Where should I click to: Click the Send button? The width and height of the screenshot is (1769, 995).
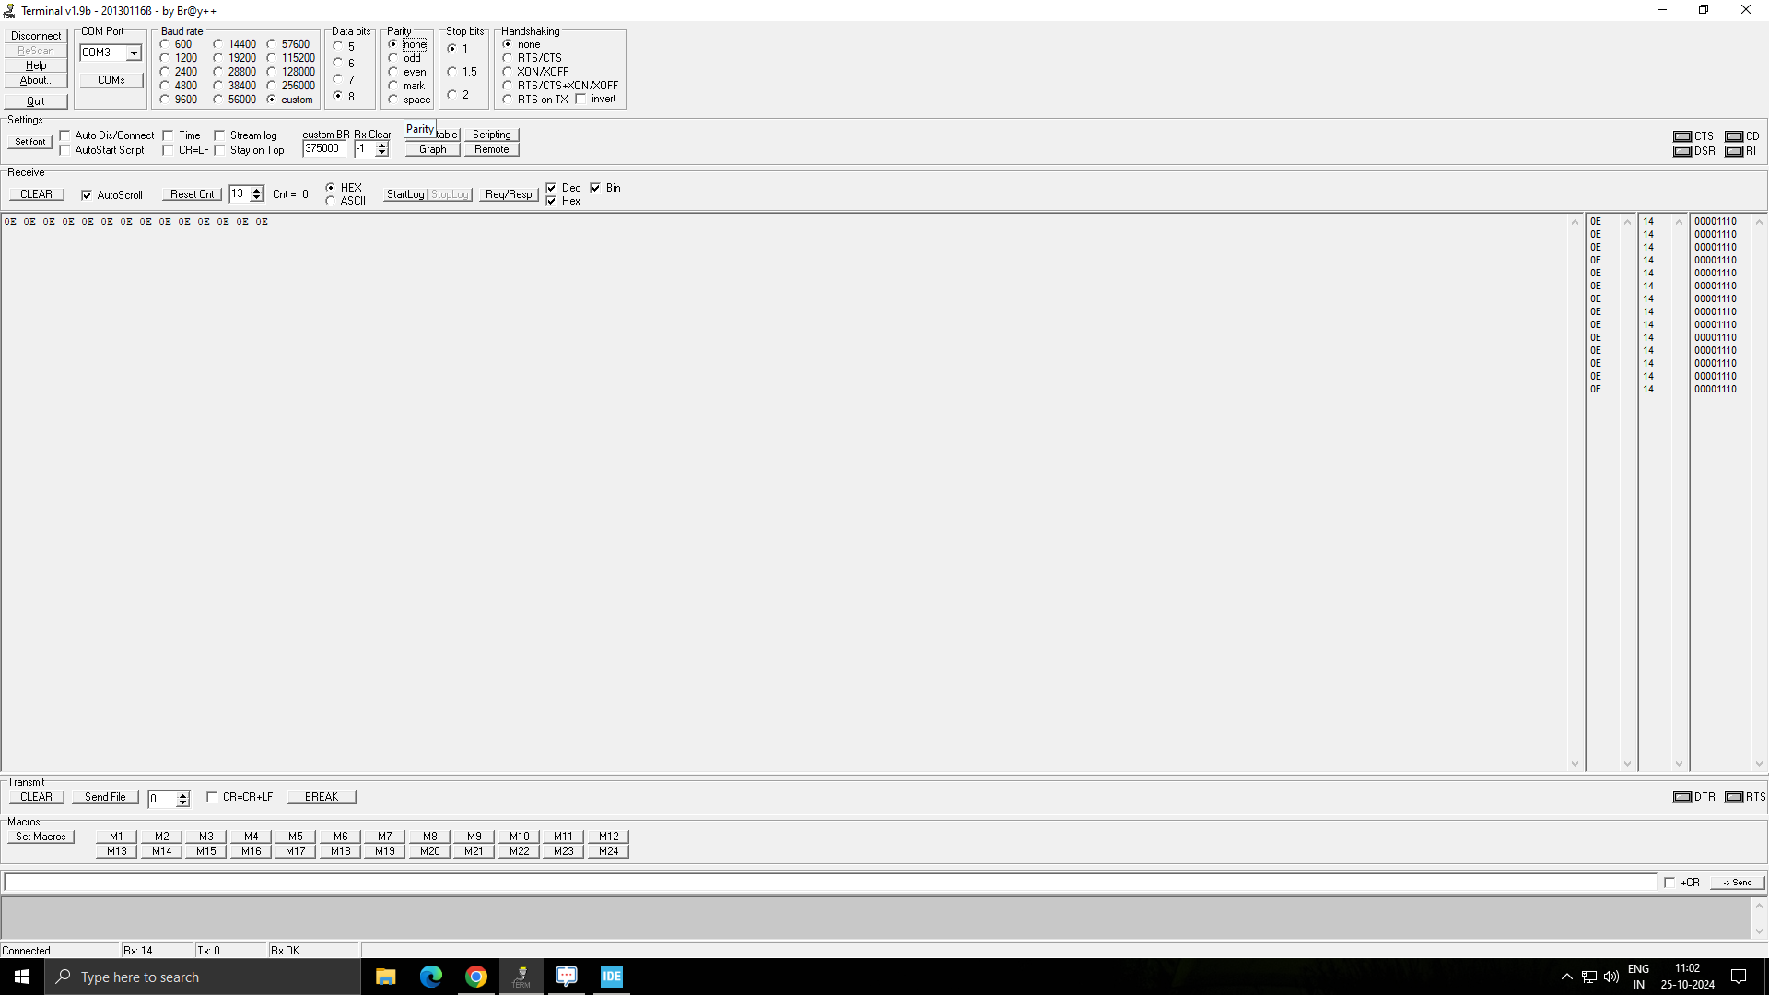click(x=1737, y=883)
